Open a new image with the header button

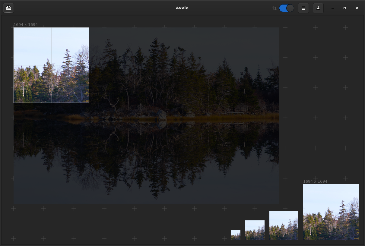click(8, 8)
